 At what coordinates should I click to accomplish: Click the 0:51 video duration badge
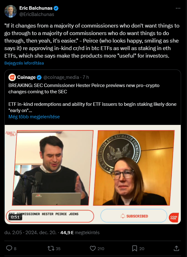click(x=15, y=217)
